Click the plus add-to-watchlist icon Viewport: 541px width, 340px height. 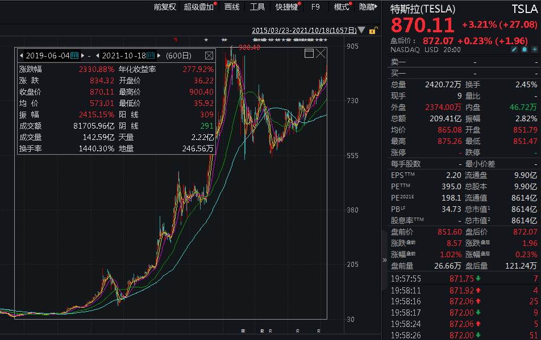click(534, 49)
